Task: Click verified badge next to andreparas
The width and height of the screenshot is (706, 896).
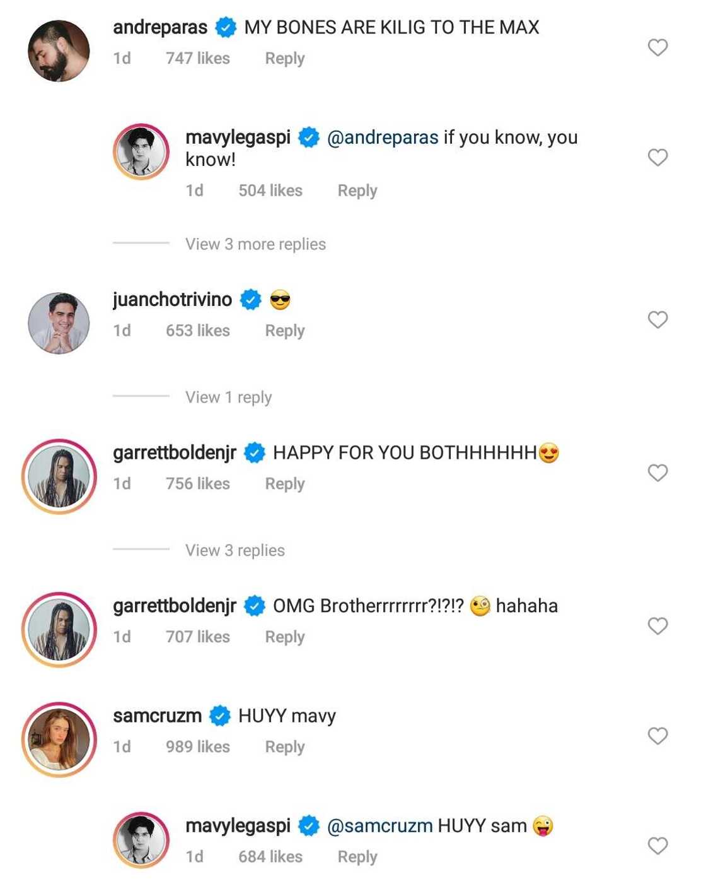Action: 224,27
